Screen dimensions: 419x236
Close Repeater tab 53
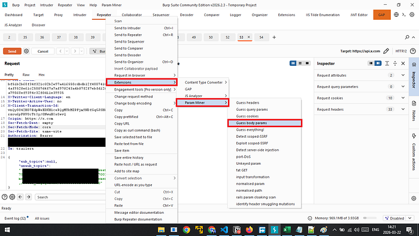tap(248, 37)
